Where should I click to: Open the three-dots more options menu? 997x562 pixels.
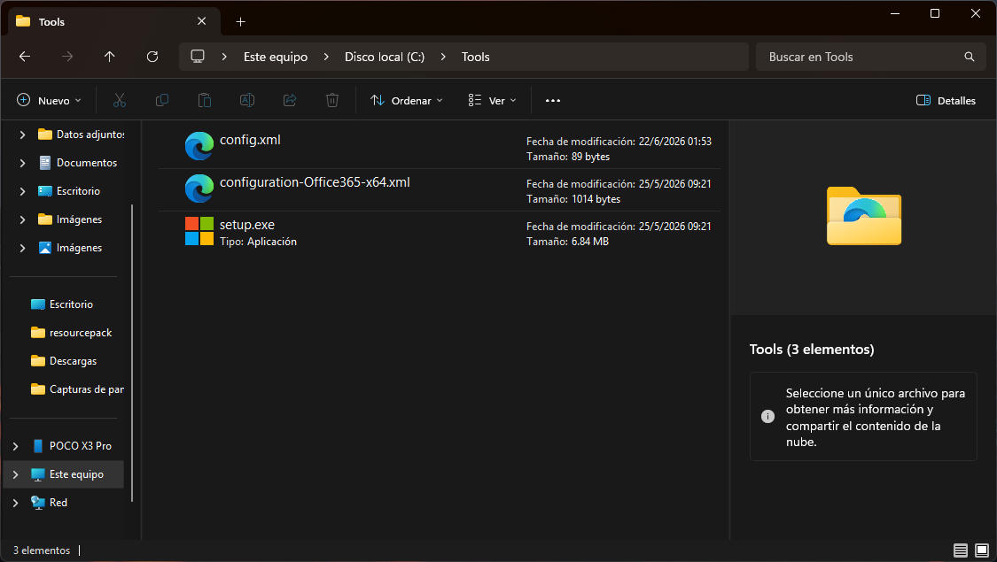552,100
